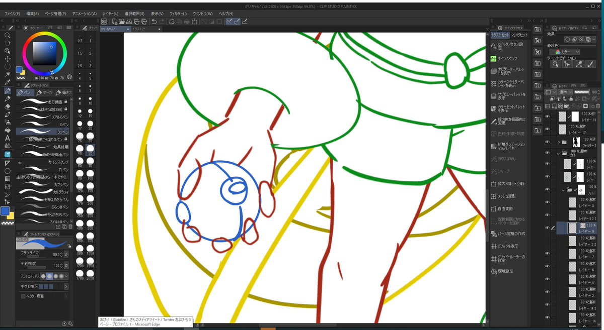
Task: Toggle visibility of レイヤー 16
Action: pos(548,117)
